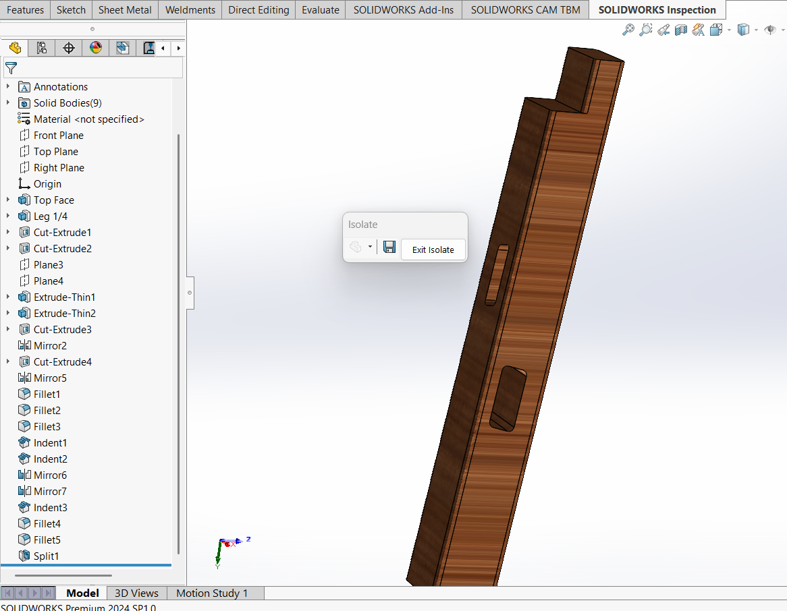Expand the Cut-Extrude2 feature

coord(8,248)
